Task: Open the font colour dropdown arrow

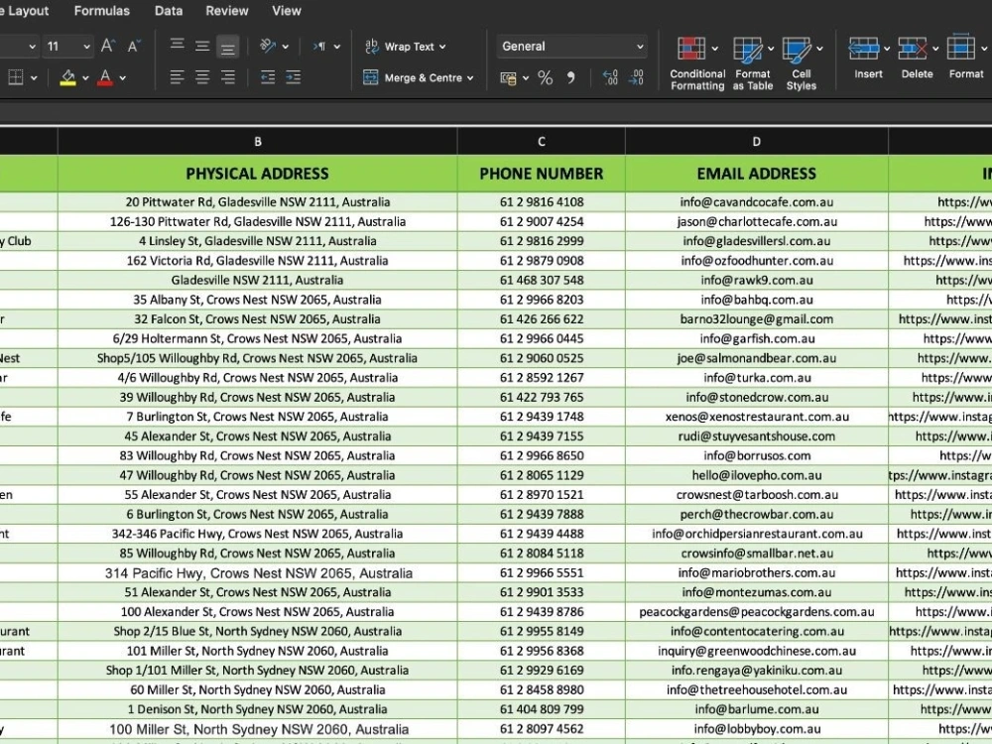Action: pos(123,78)
